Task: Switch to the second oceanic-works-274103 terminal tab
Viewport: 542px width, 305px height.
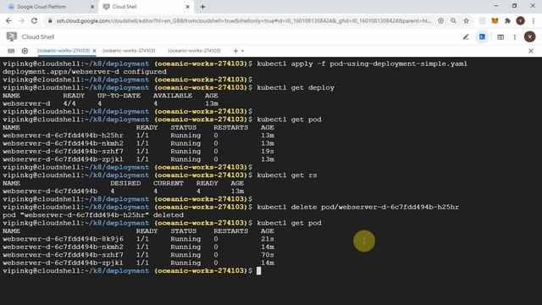Action: tap(129, 51)
